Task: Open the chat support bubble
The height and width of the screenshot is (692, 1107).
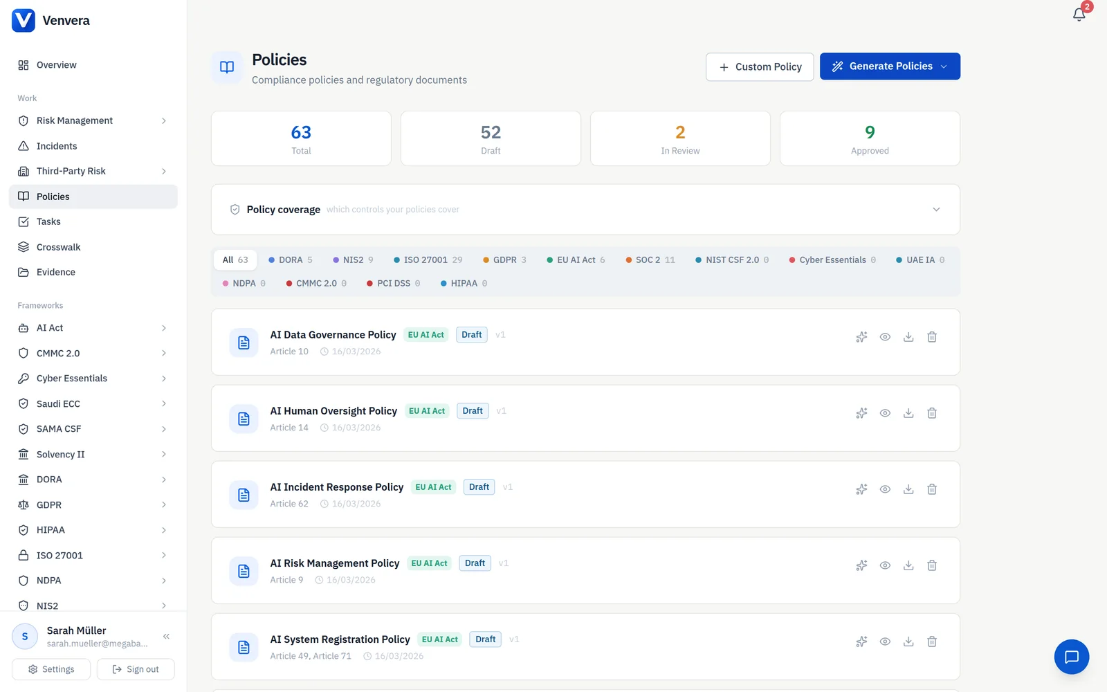Action: pos(1071,657)
